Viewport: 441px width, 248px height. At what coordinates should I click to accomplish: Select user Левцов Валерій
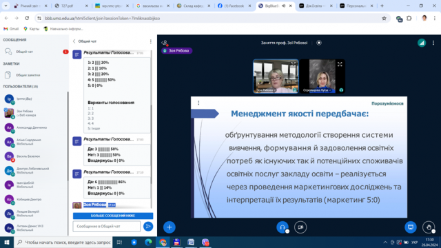35,214
